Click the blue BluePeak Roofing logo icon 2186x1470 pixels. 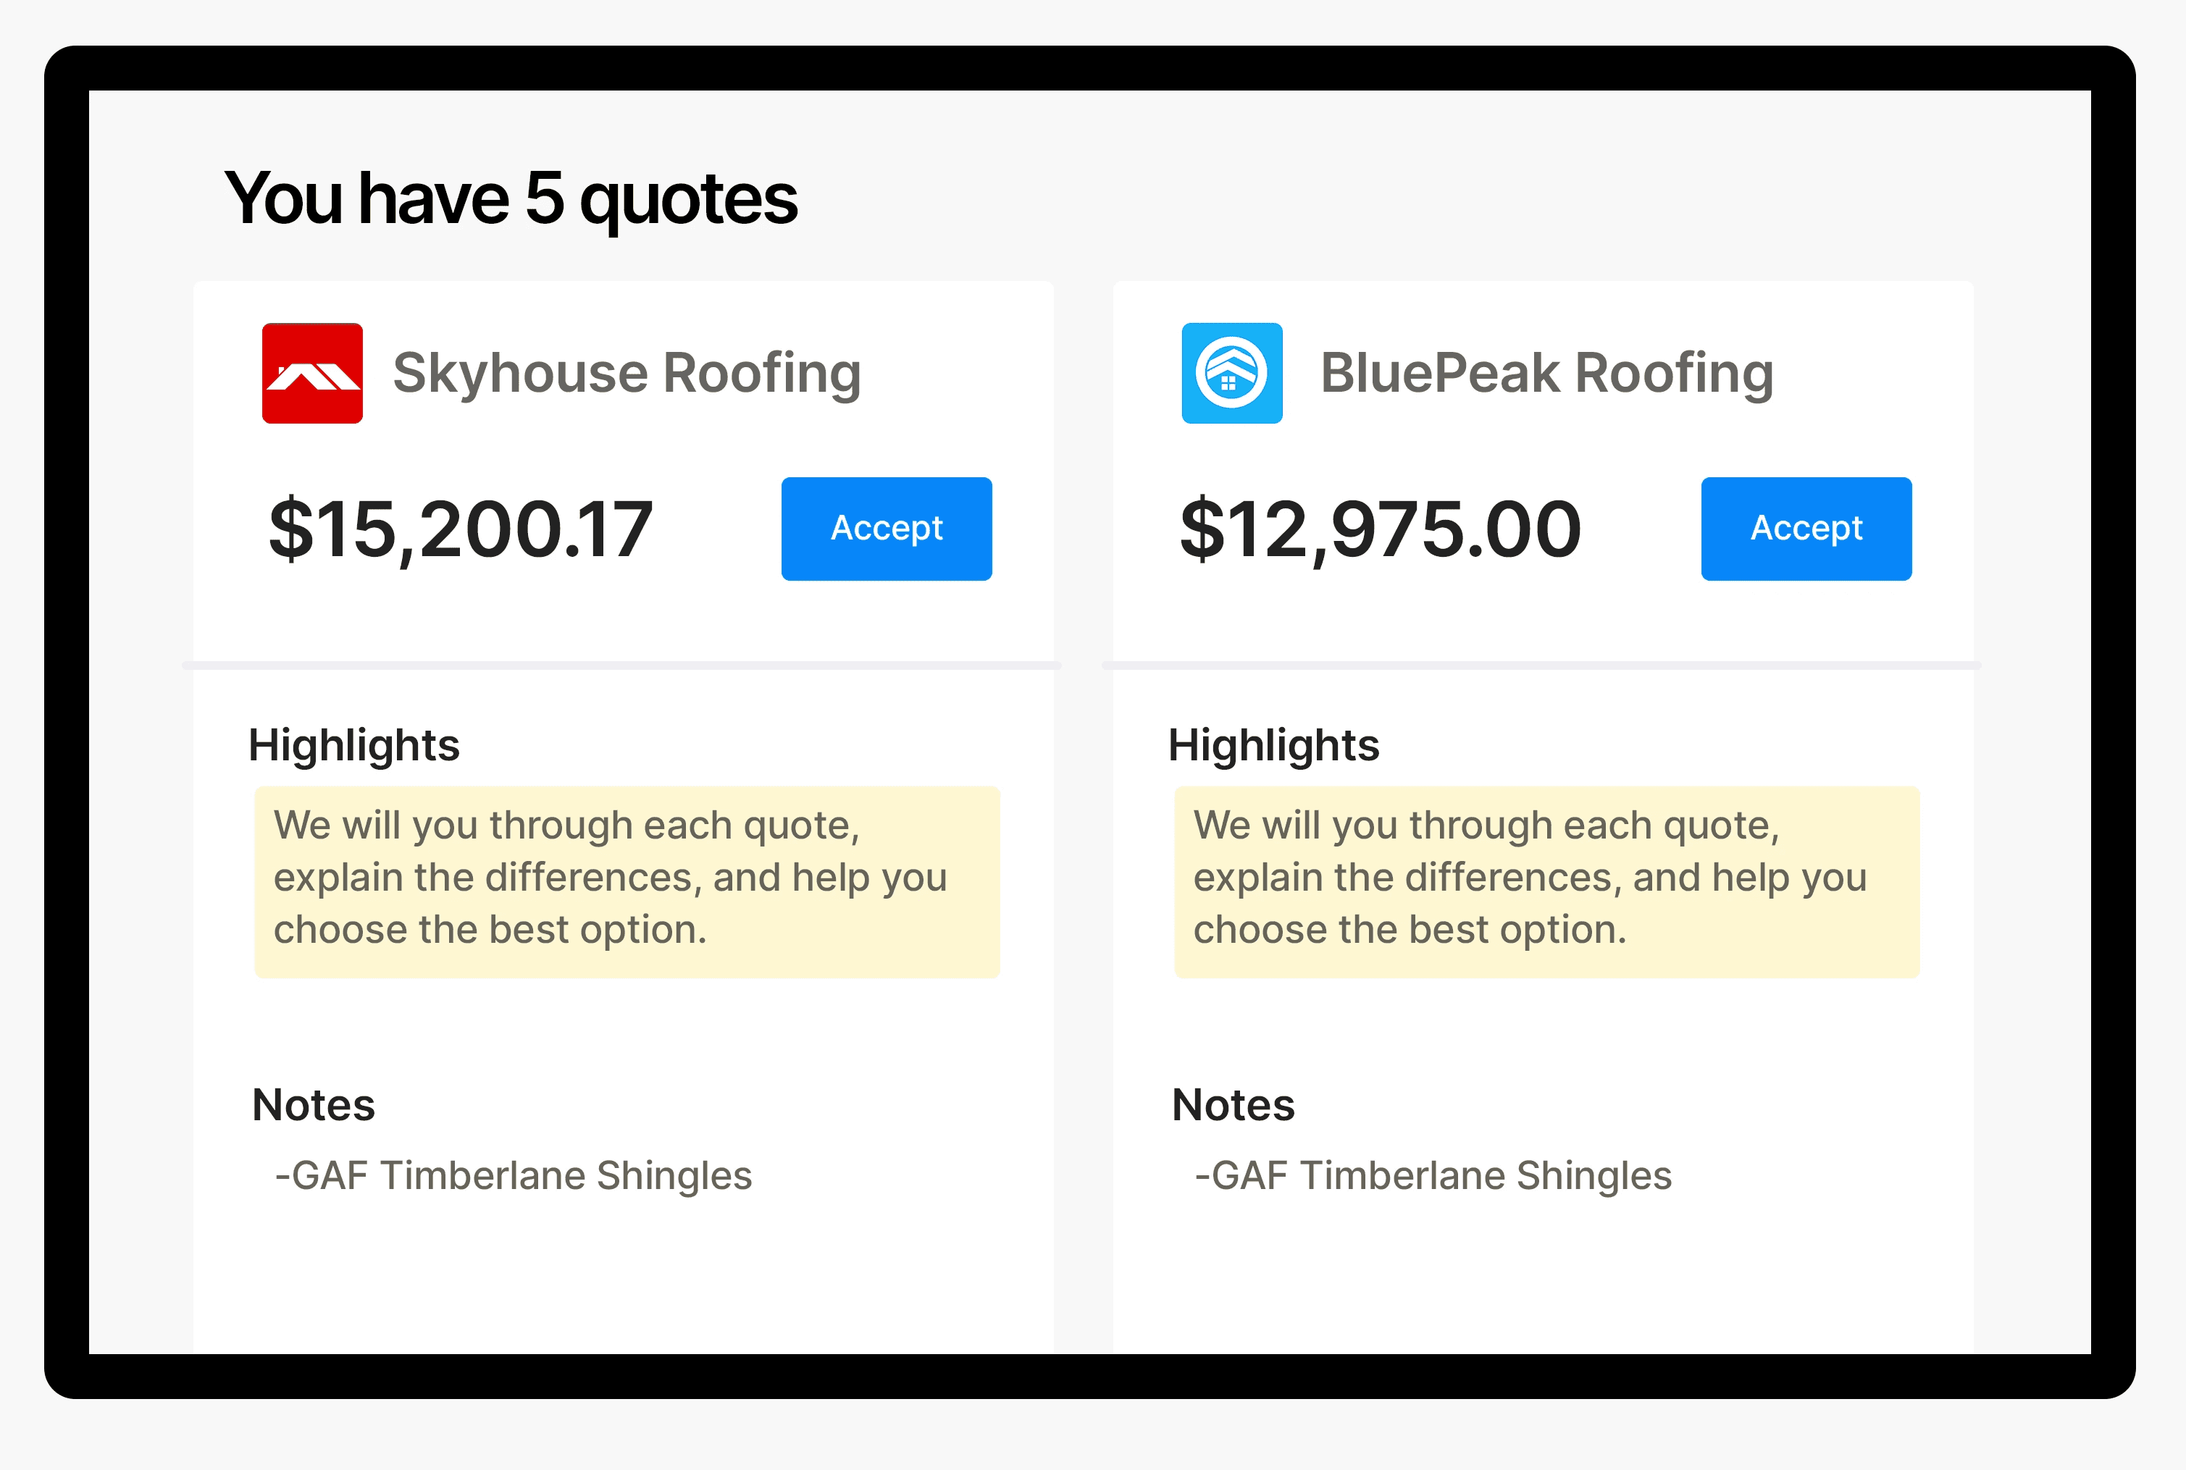click(1231, 373)
